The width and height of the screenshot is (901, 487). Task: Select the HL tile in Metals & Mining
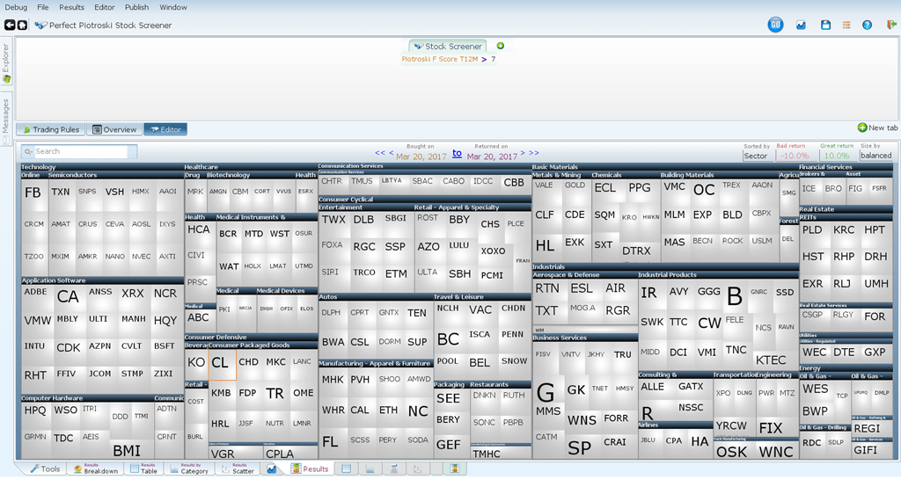(x=546, y=246)
